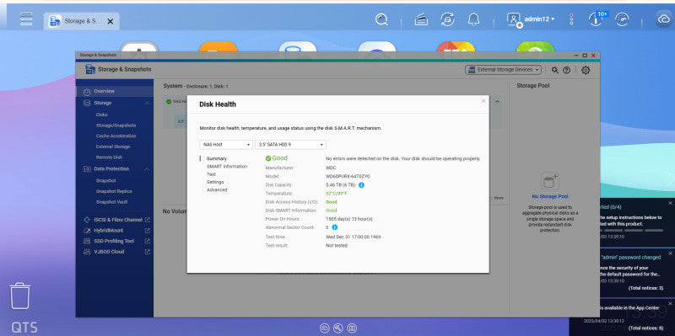The image size is (675, 336).
Task: Click the Storage & Snapshots search tool icon
Action: point(555,70)
